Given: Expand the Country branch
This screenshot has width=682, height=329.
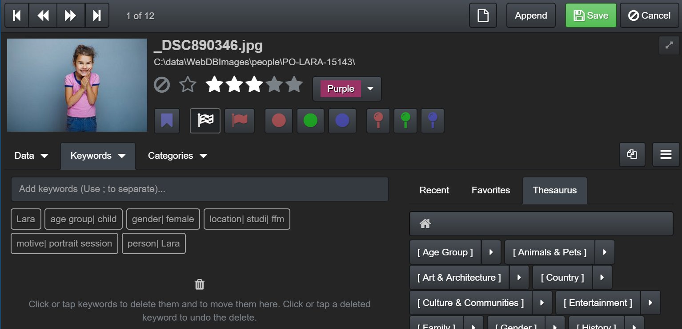Looking at the screenshot, I should coord(602,278).
